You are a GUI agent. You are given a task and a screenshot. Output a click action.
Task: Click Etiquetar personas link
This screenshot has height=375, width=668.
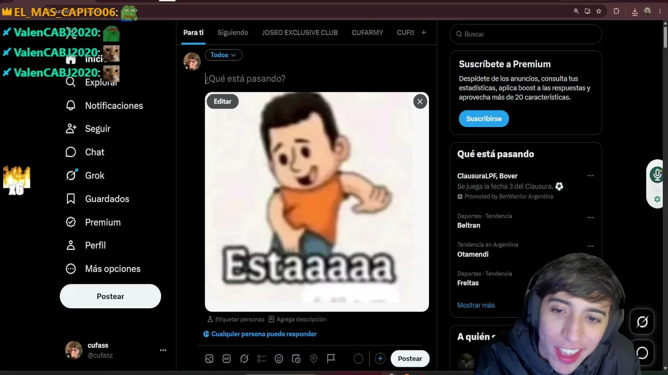[x=237, y=319]
